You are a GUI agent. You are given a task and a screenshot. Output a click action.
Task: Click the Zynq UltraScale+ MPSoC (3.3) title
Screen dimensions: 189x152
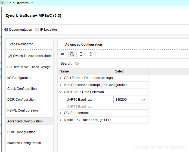(33, 15)
